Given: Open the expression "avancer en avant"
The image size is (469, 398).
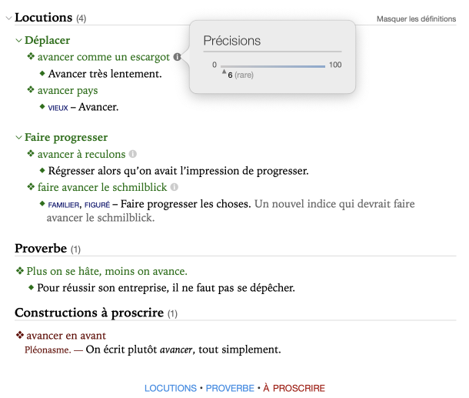Looking at the screenshot, I should [x=66, y=336].
